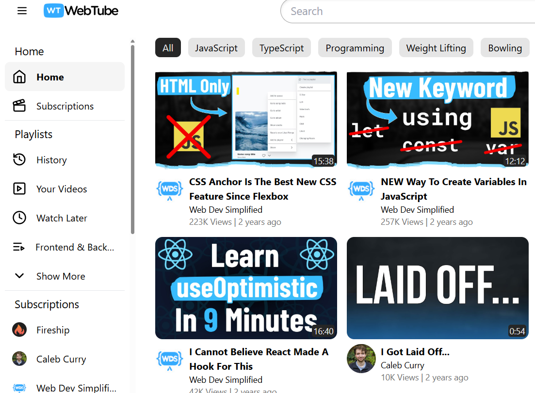Click the Subscriptions clapperboard icon
The width and height of the screenshot is (535, 393).
19,106
